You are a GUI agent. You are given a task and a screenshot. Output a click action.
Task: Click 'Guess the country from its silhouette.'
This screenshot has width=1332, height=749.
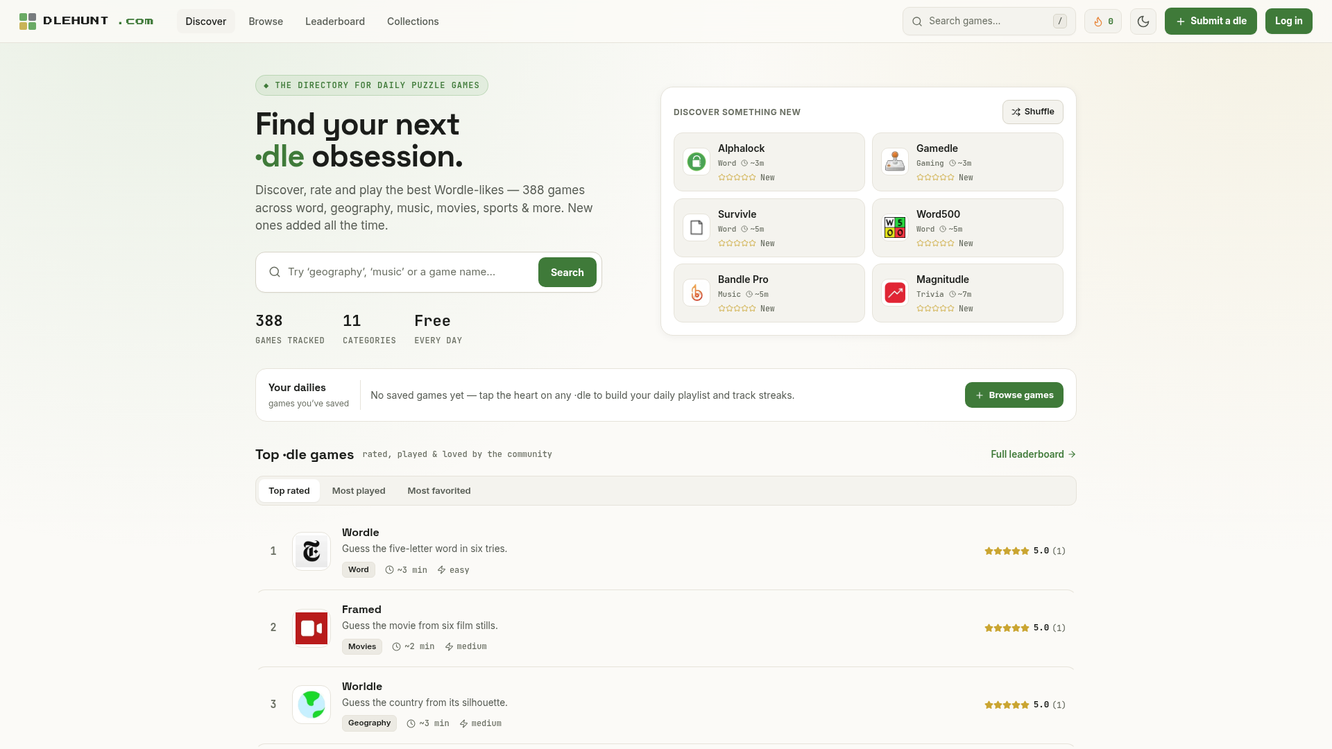point(425,703)
